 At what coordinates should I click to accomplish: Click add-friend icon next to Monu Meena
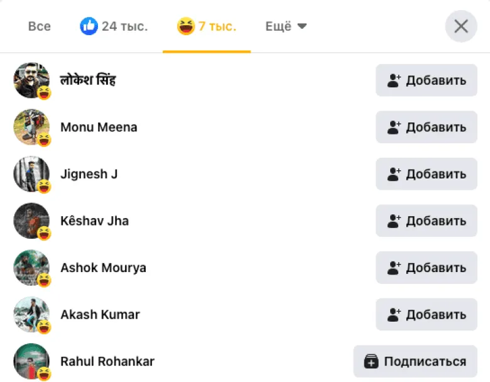(x=394, y=128)
